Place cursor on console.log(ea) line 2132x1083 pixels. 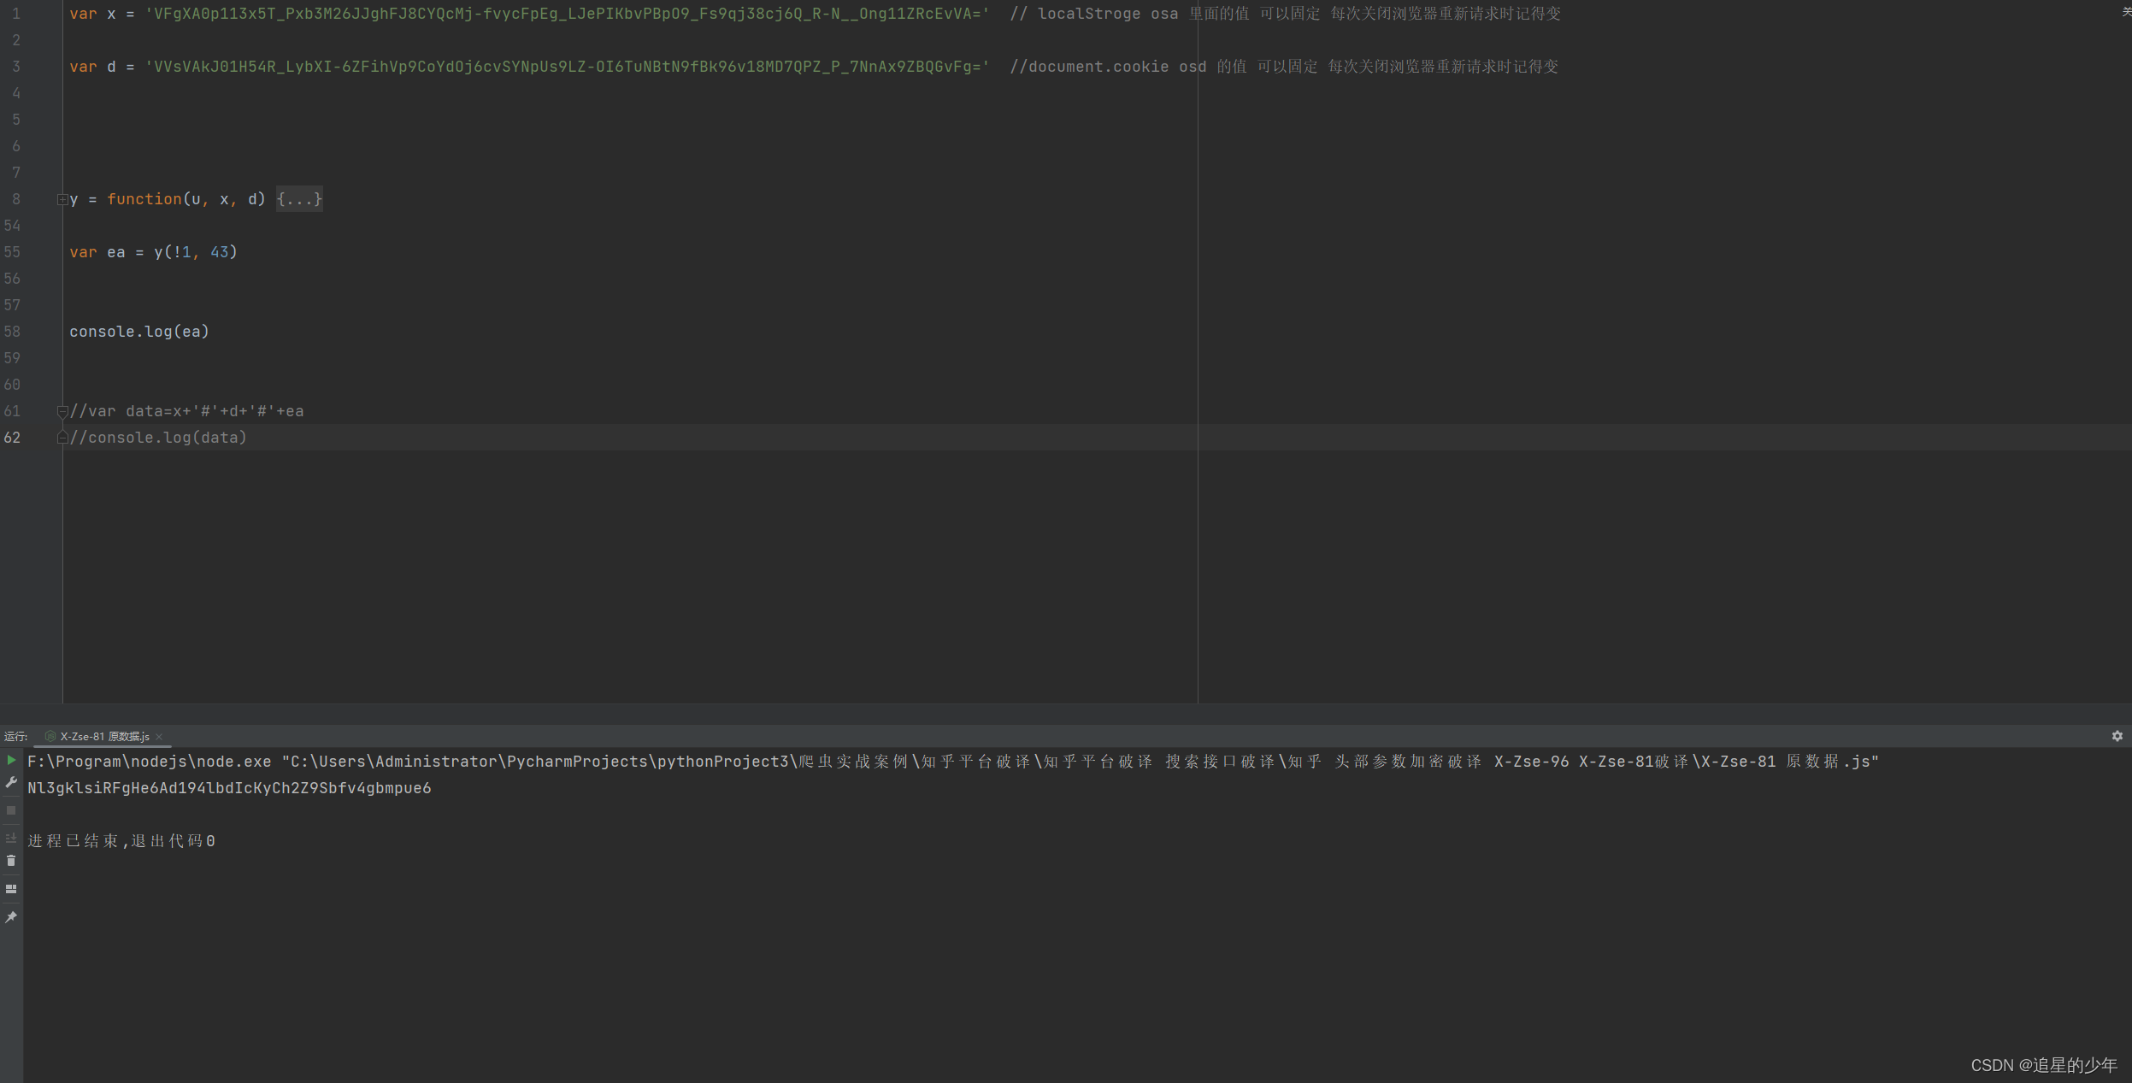(139, 332)
